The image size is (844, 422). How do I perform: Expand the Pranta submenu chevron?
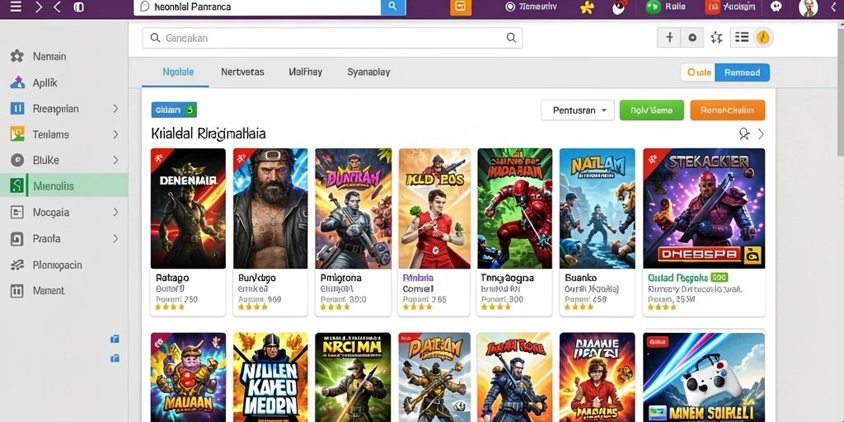(x=115, y=238)
